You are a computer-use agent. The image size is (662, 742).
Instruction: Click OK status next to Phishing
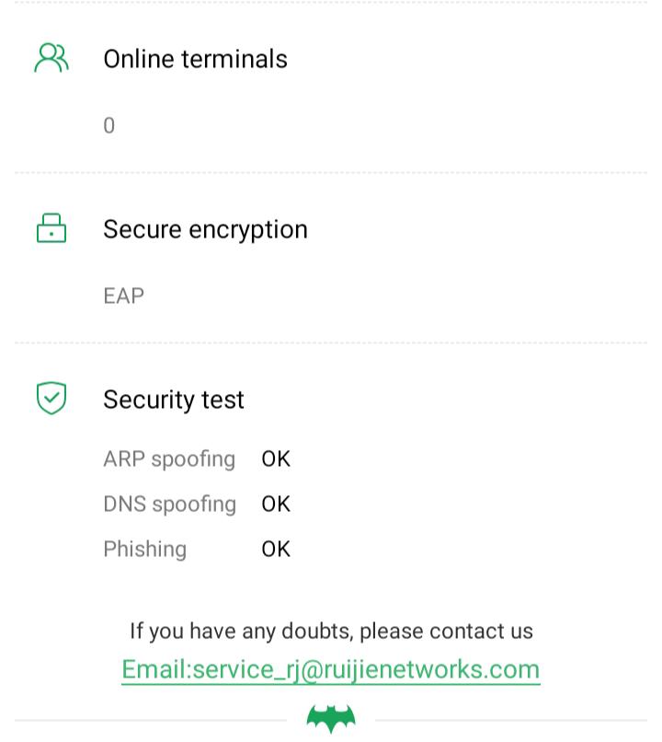coord(276,549)
